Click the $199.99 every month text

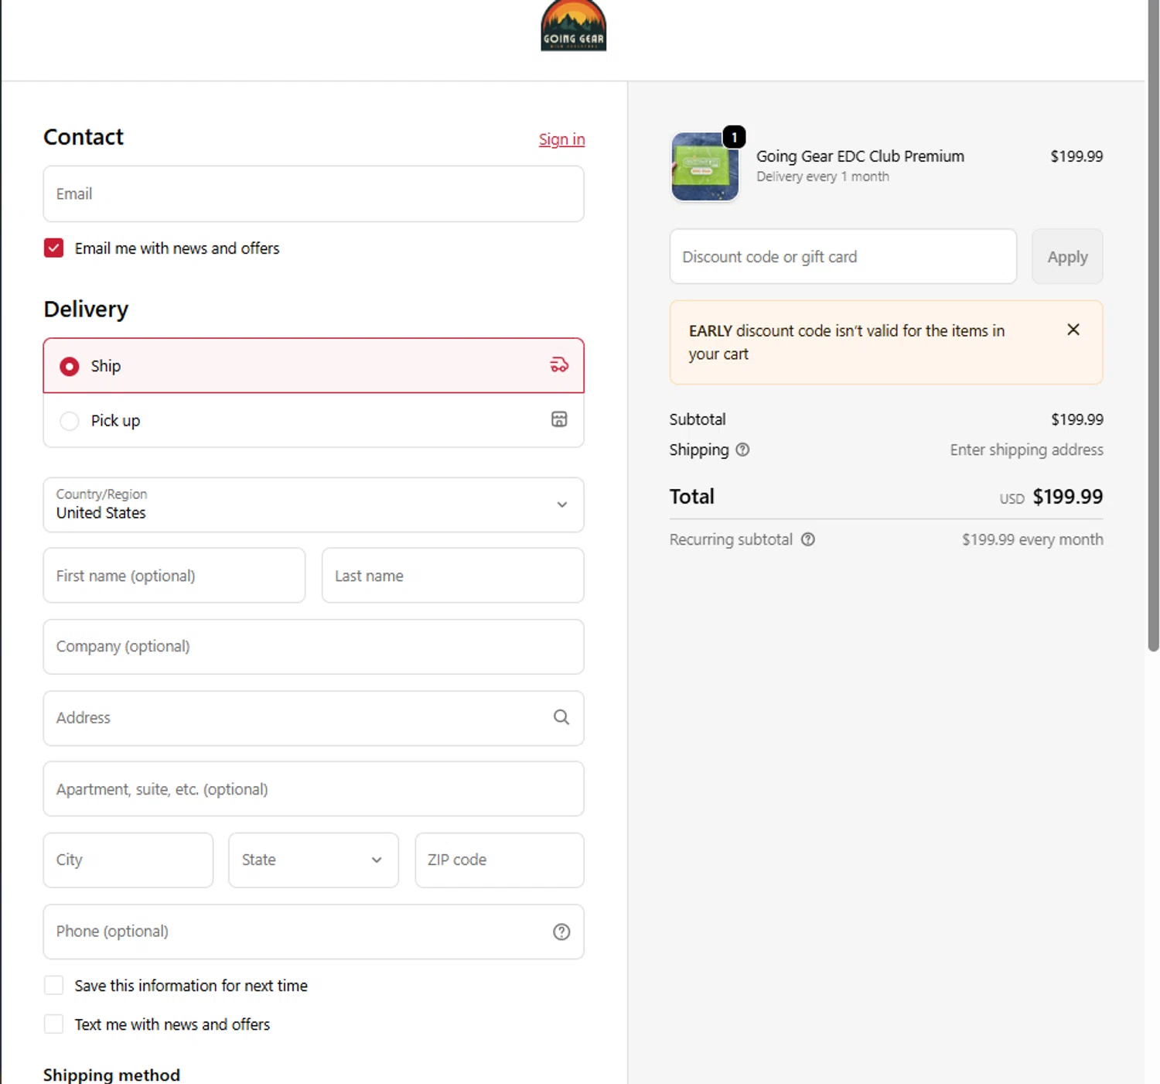point(1032,539)
